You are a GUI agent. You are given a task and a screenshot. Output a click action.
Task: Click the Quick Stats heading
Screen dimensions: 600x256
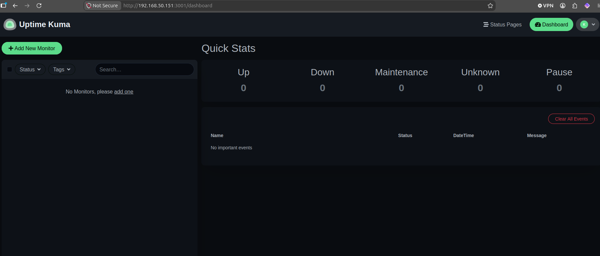(x=229, y=48)
